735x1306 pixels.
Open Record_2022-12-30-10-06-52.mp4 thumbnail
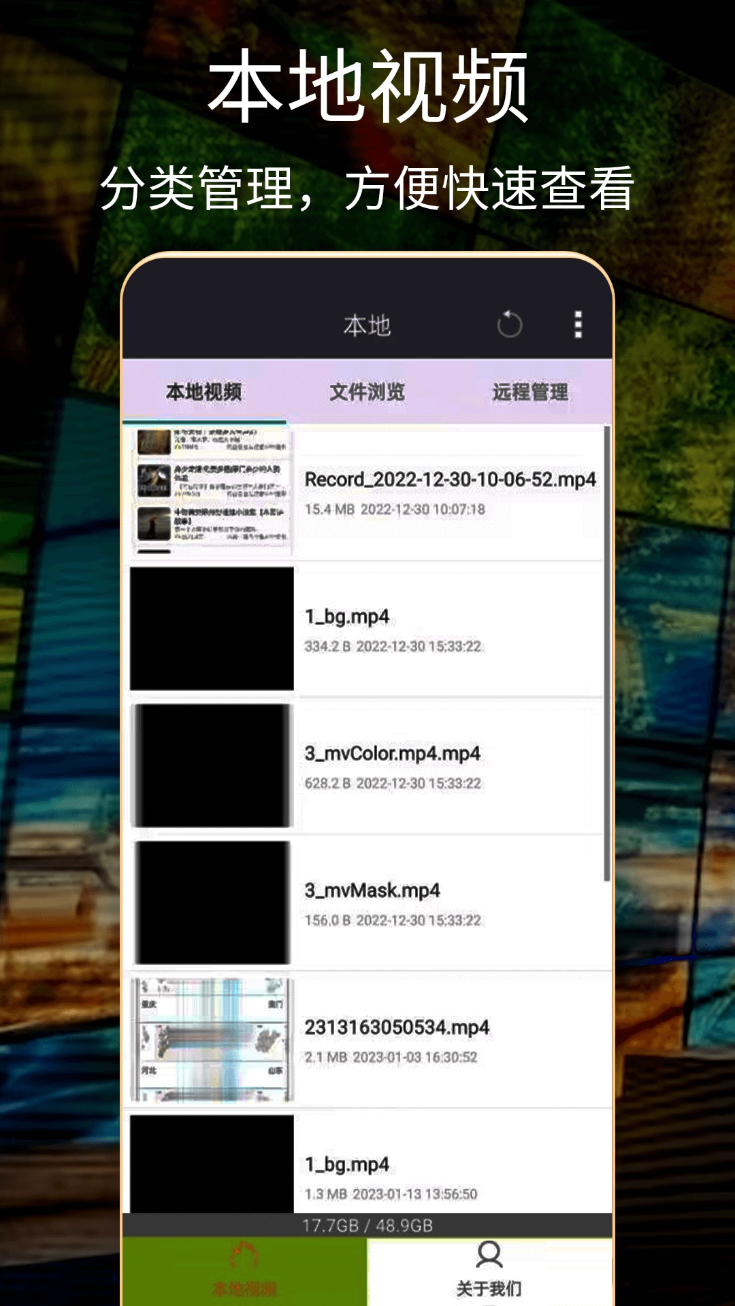point(212,491)
